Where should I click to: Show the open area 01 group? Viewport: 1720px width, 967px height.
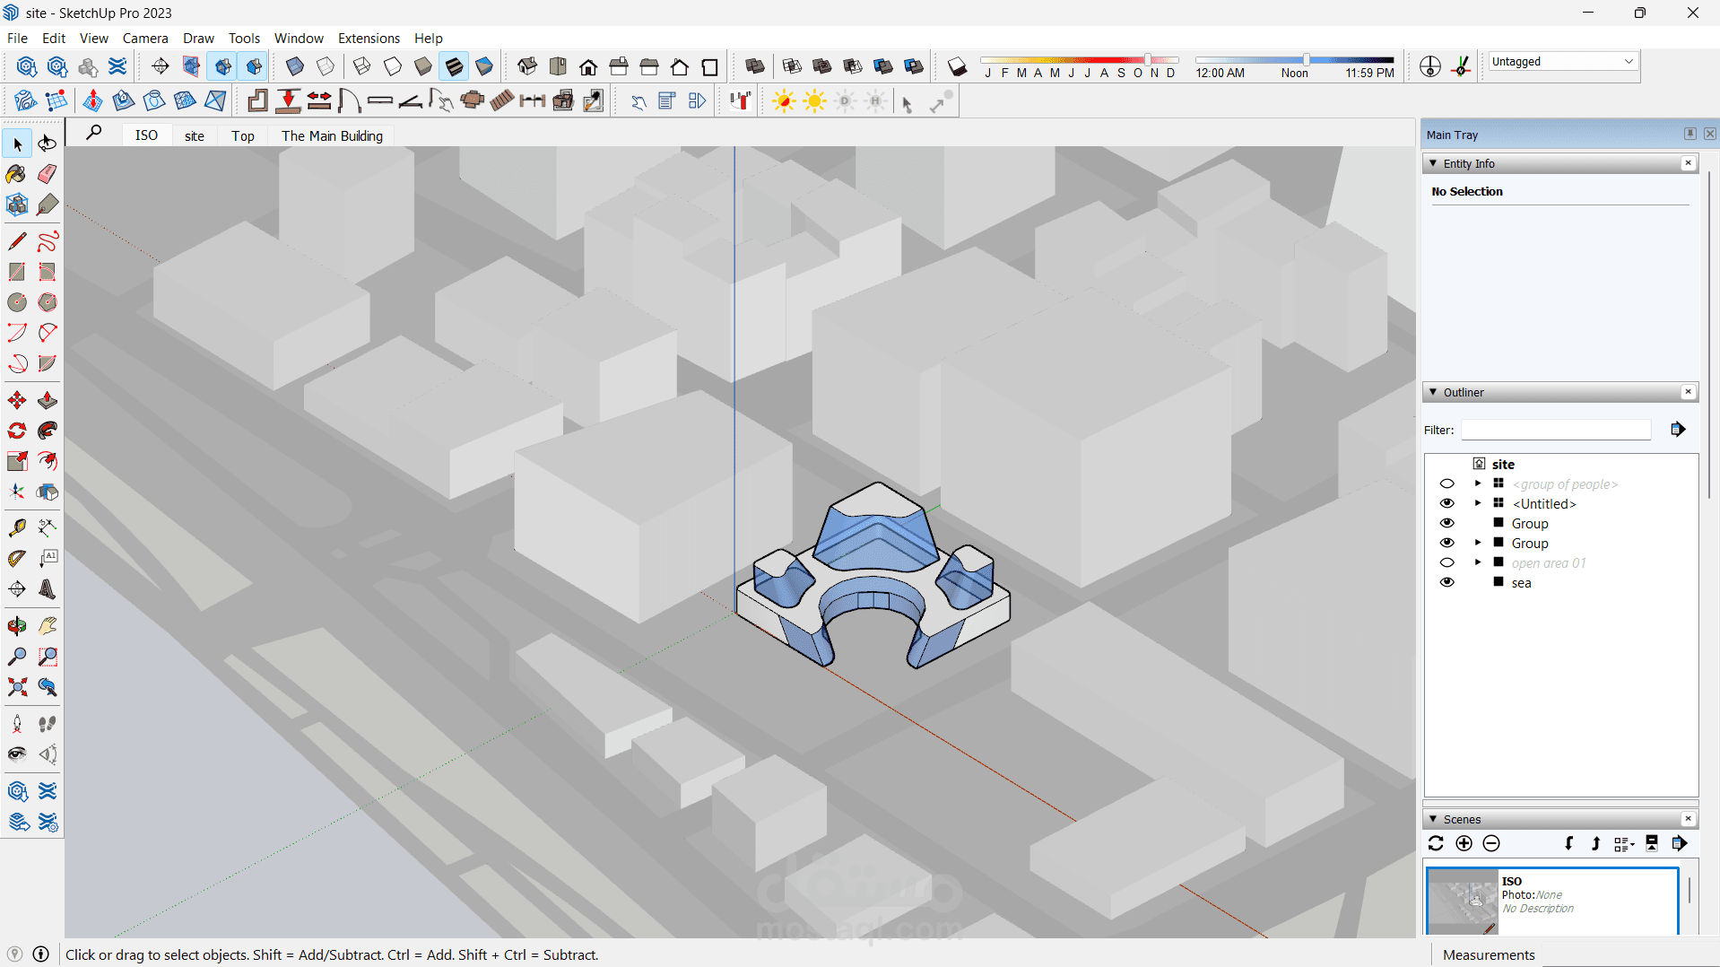pos(1446,563)
